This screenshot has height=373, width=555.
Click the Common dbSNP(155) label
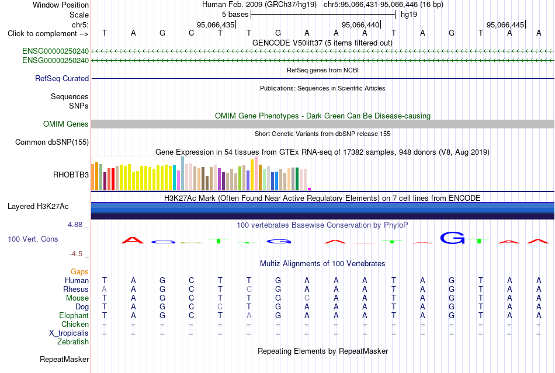(x=51, y=142)
